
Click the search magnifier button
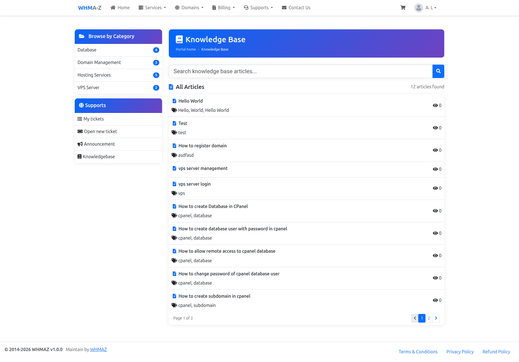point(438,71)
